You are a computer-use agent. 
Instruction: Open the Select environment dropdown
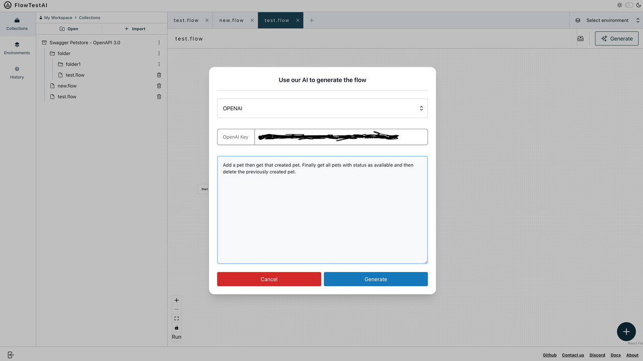pyautogui.click(x=607, y=21)
